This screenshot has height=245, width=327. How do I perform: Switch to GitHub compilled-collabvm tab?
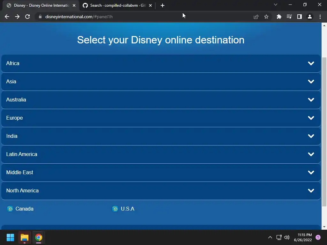(x=117, y=5)
